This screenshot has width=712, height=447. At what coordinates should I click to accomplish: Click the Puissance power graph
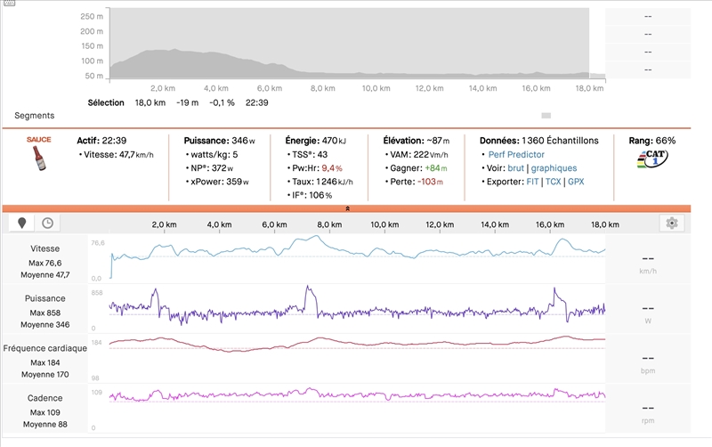(356, 312)
